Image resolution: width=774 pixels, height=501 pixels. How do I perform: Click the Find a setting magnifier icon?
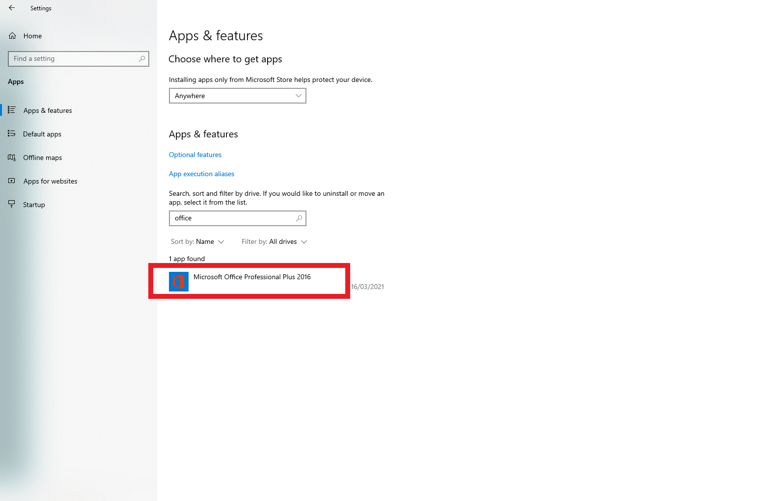142,59
